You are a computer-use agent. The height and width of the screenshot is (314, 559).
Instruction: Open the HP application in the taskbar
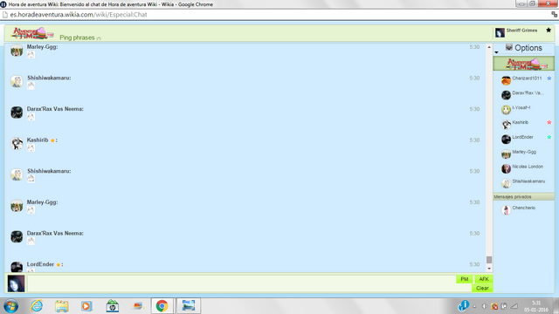[112, 306]
